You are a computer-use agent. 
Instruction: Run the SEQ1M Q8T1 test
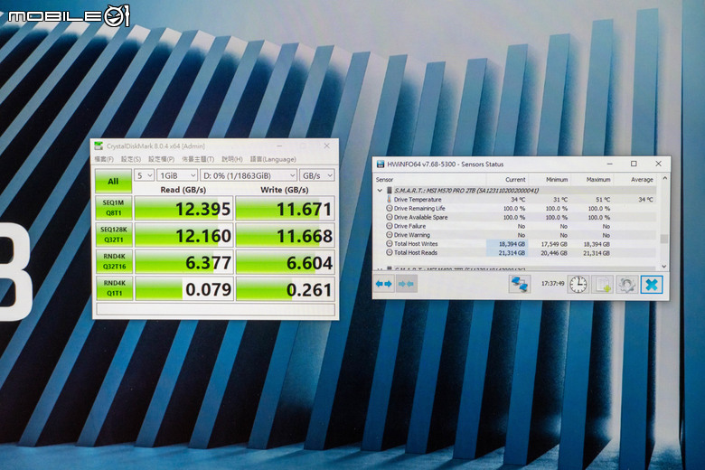tap(113, 208)
